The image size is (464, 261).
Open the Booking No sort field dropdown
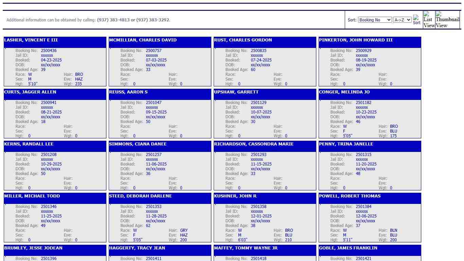point(374,20)
